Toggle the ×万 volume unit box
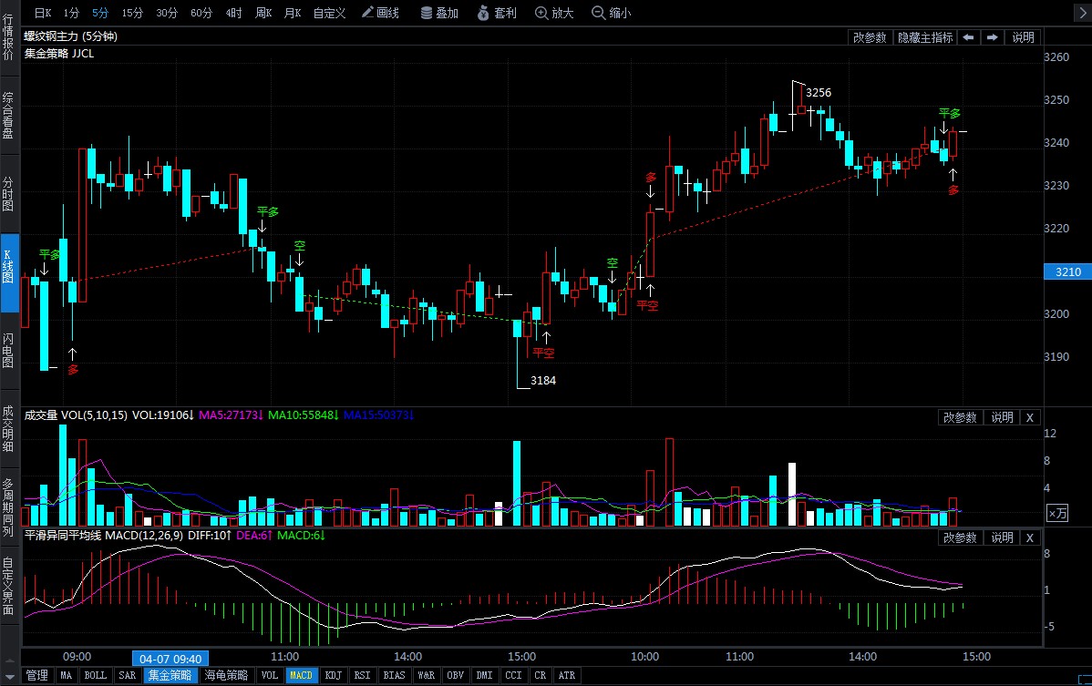 tap(1057, 514)
